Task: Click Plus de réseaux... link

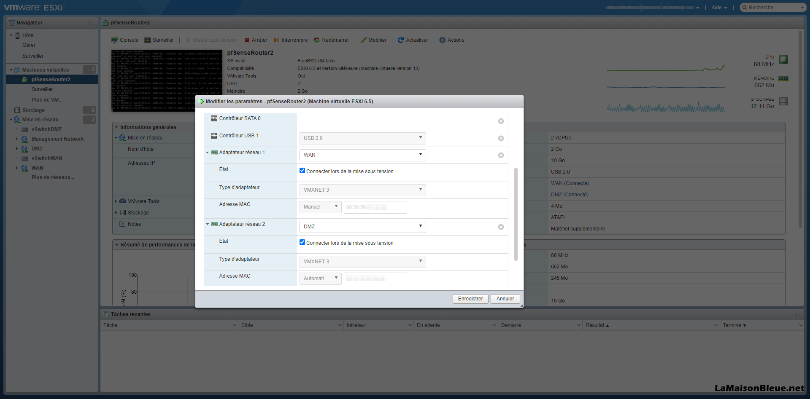Action: 53,177
